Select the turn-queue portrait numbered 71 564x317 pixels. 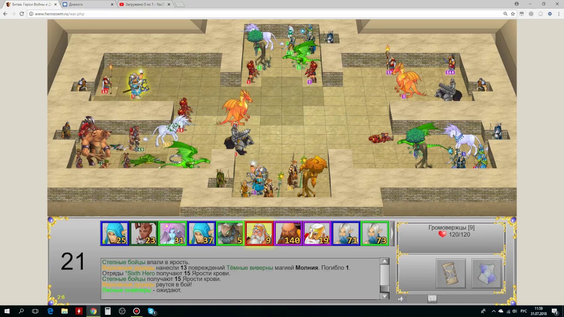coord(345,233)
